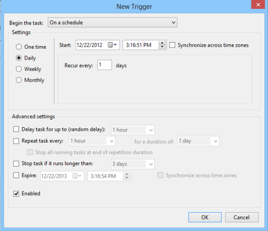Image resolution: width=268 pixels, height=231 pixels.
Task: Expand the duration 1 day dropdown
Action: (x=198, y=141)
